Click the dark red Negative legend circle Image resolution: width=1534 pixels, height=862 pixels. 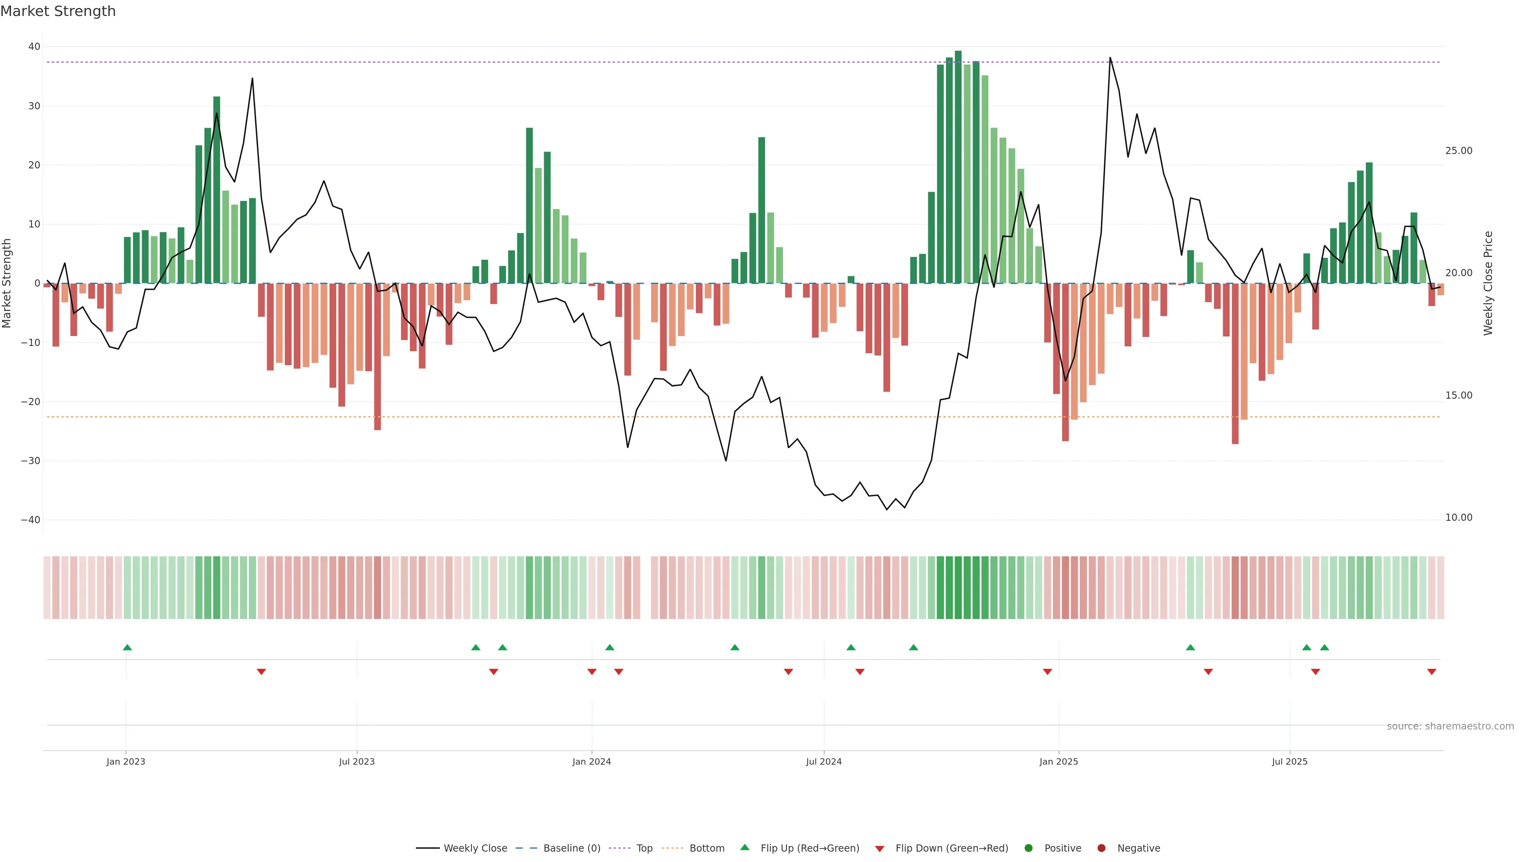1101,848
